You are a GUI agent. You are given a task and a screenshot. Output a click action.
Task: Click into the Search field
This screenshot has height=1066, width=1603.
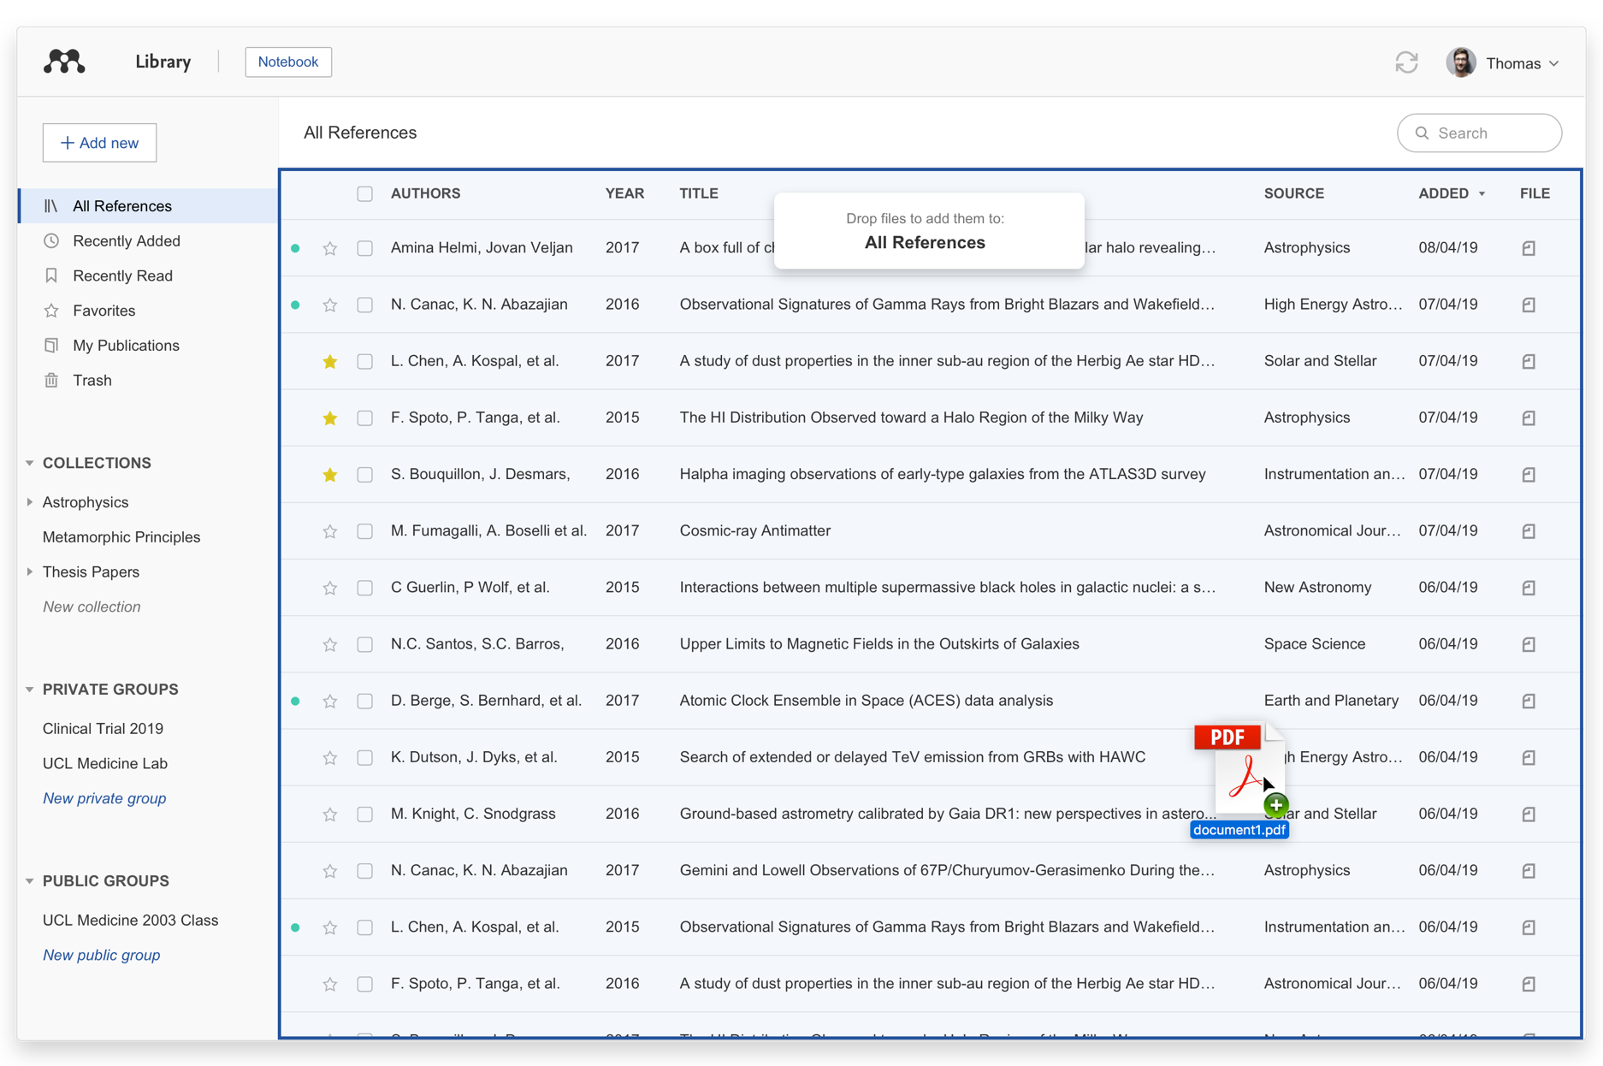tap(1490, 133)
